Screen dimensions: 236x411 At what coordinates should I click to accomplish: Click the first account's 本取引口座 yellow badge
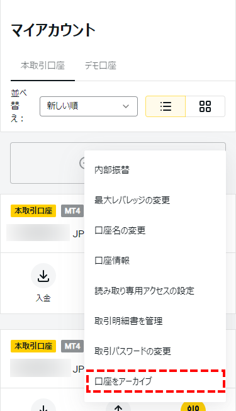pos(33,211)
